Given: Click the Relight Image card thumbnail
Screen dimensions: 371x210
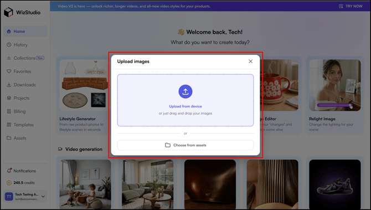Looking at the screenshot, I should [x=335, y=85].
